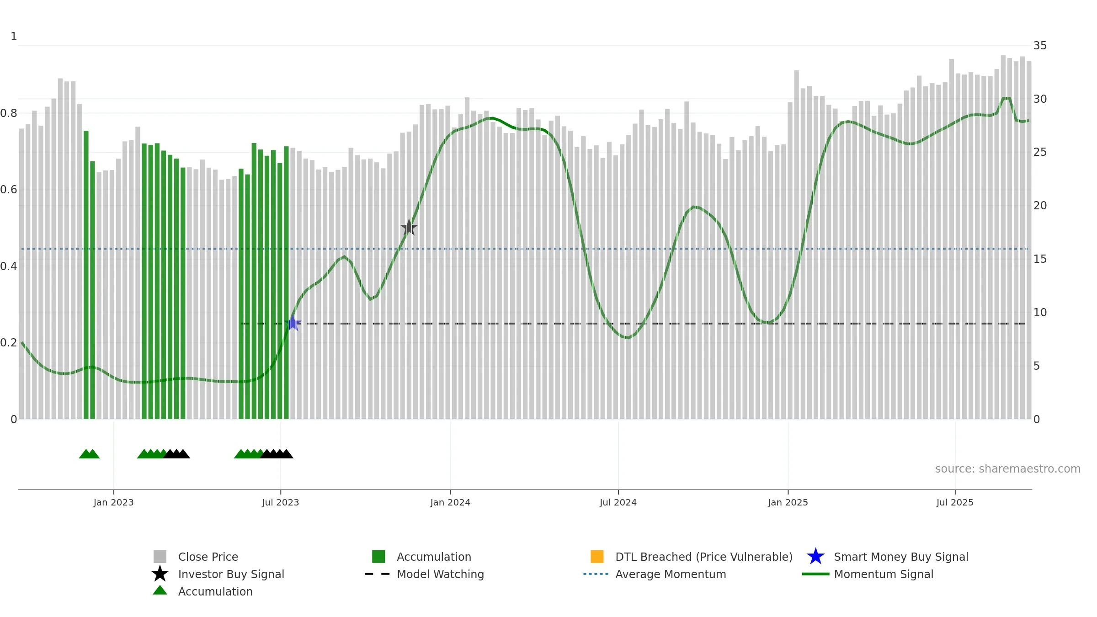Viewport: 1097px width, 617px height.
Task: Click the Jan 2024 axis label
Action: 450,503
